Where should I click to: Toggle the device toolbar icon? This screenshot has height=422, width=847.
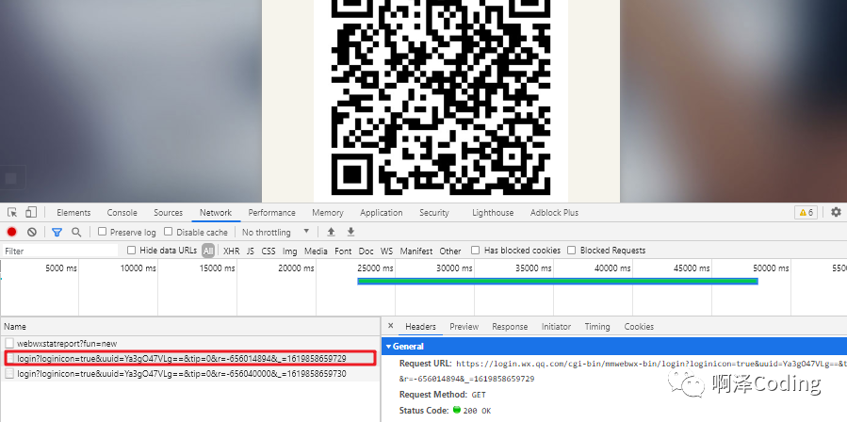(31, 212)
